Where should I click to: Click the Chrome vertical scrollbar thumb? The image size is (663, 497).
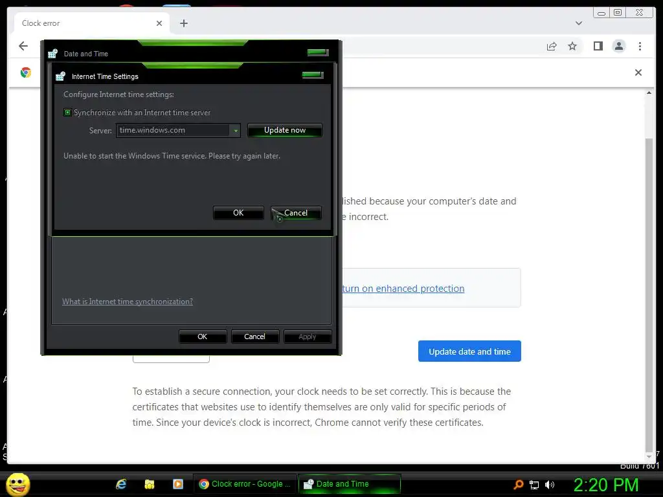tap(649, 294)
